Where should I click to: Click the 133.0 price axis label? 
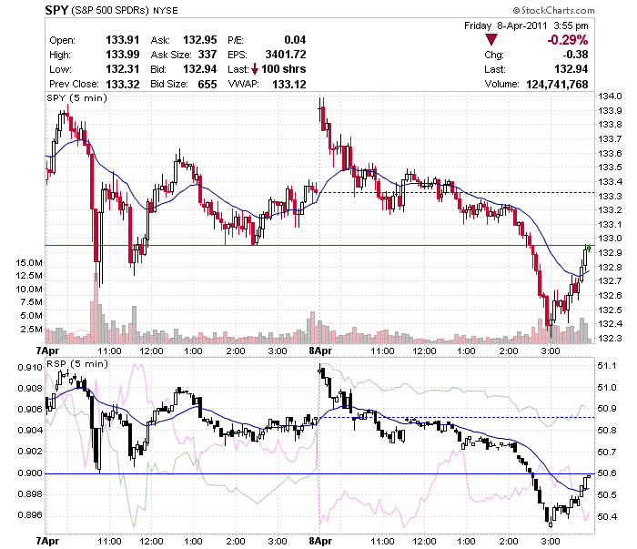[x=610, y=239]
